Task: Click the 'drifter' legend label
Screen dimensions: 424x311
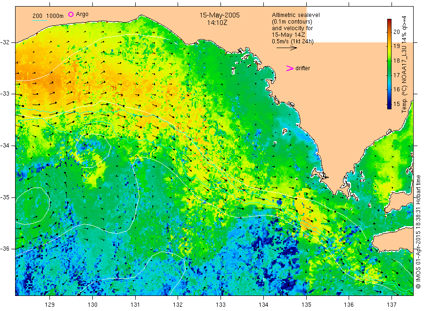Action: pyautogui.click(x=302, y=68)
